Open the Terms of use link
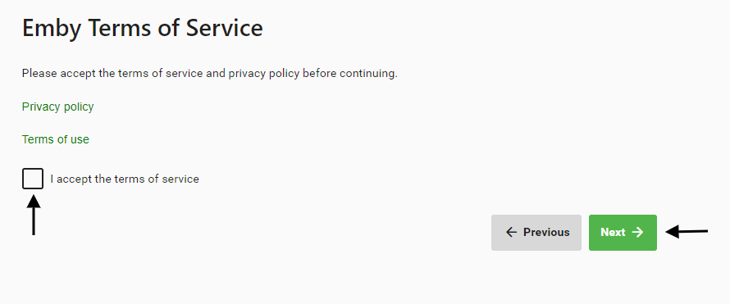 (56, 139)
